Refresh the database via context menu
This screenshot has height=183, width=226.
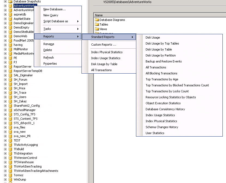58,58
